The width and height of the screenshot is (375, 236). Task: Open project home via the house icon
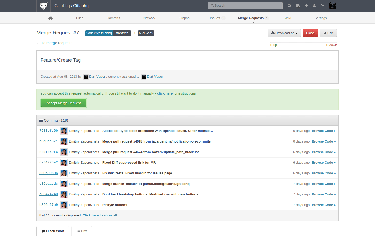pos(50,18)
